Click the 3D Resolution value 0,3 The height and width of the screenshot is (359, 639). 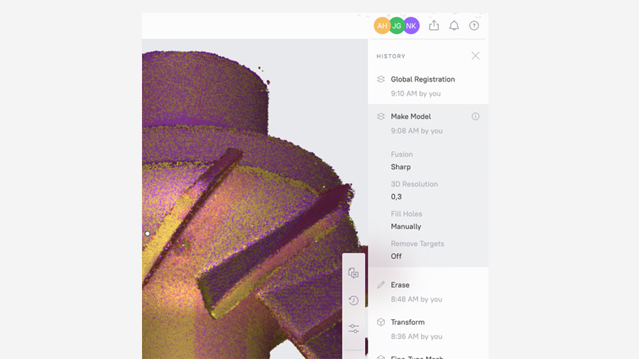coord(396,197)
